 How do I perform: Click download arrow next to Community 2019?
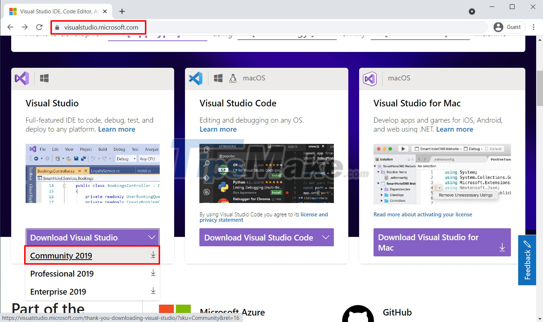[x=153, y=255]
